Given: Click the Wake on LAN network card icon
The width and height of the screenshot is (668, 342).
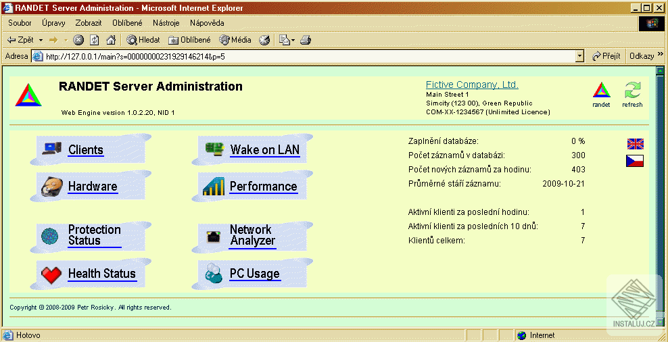Looking at the screenshot, I should point(215,149).
